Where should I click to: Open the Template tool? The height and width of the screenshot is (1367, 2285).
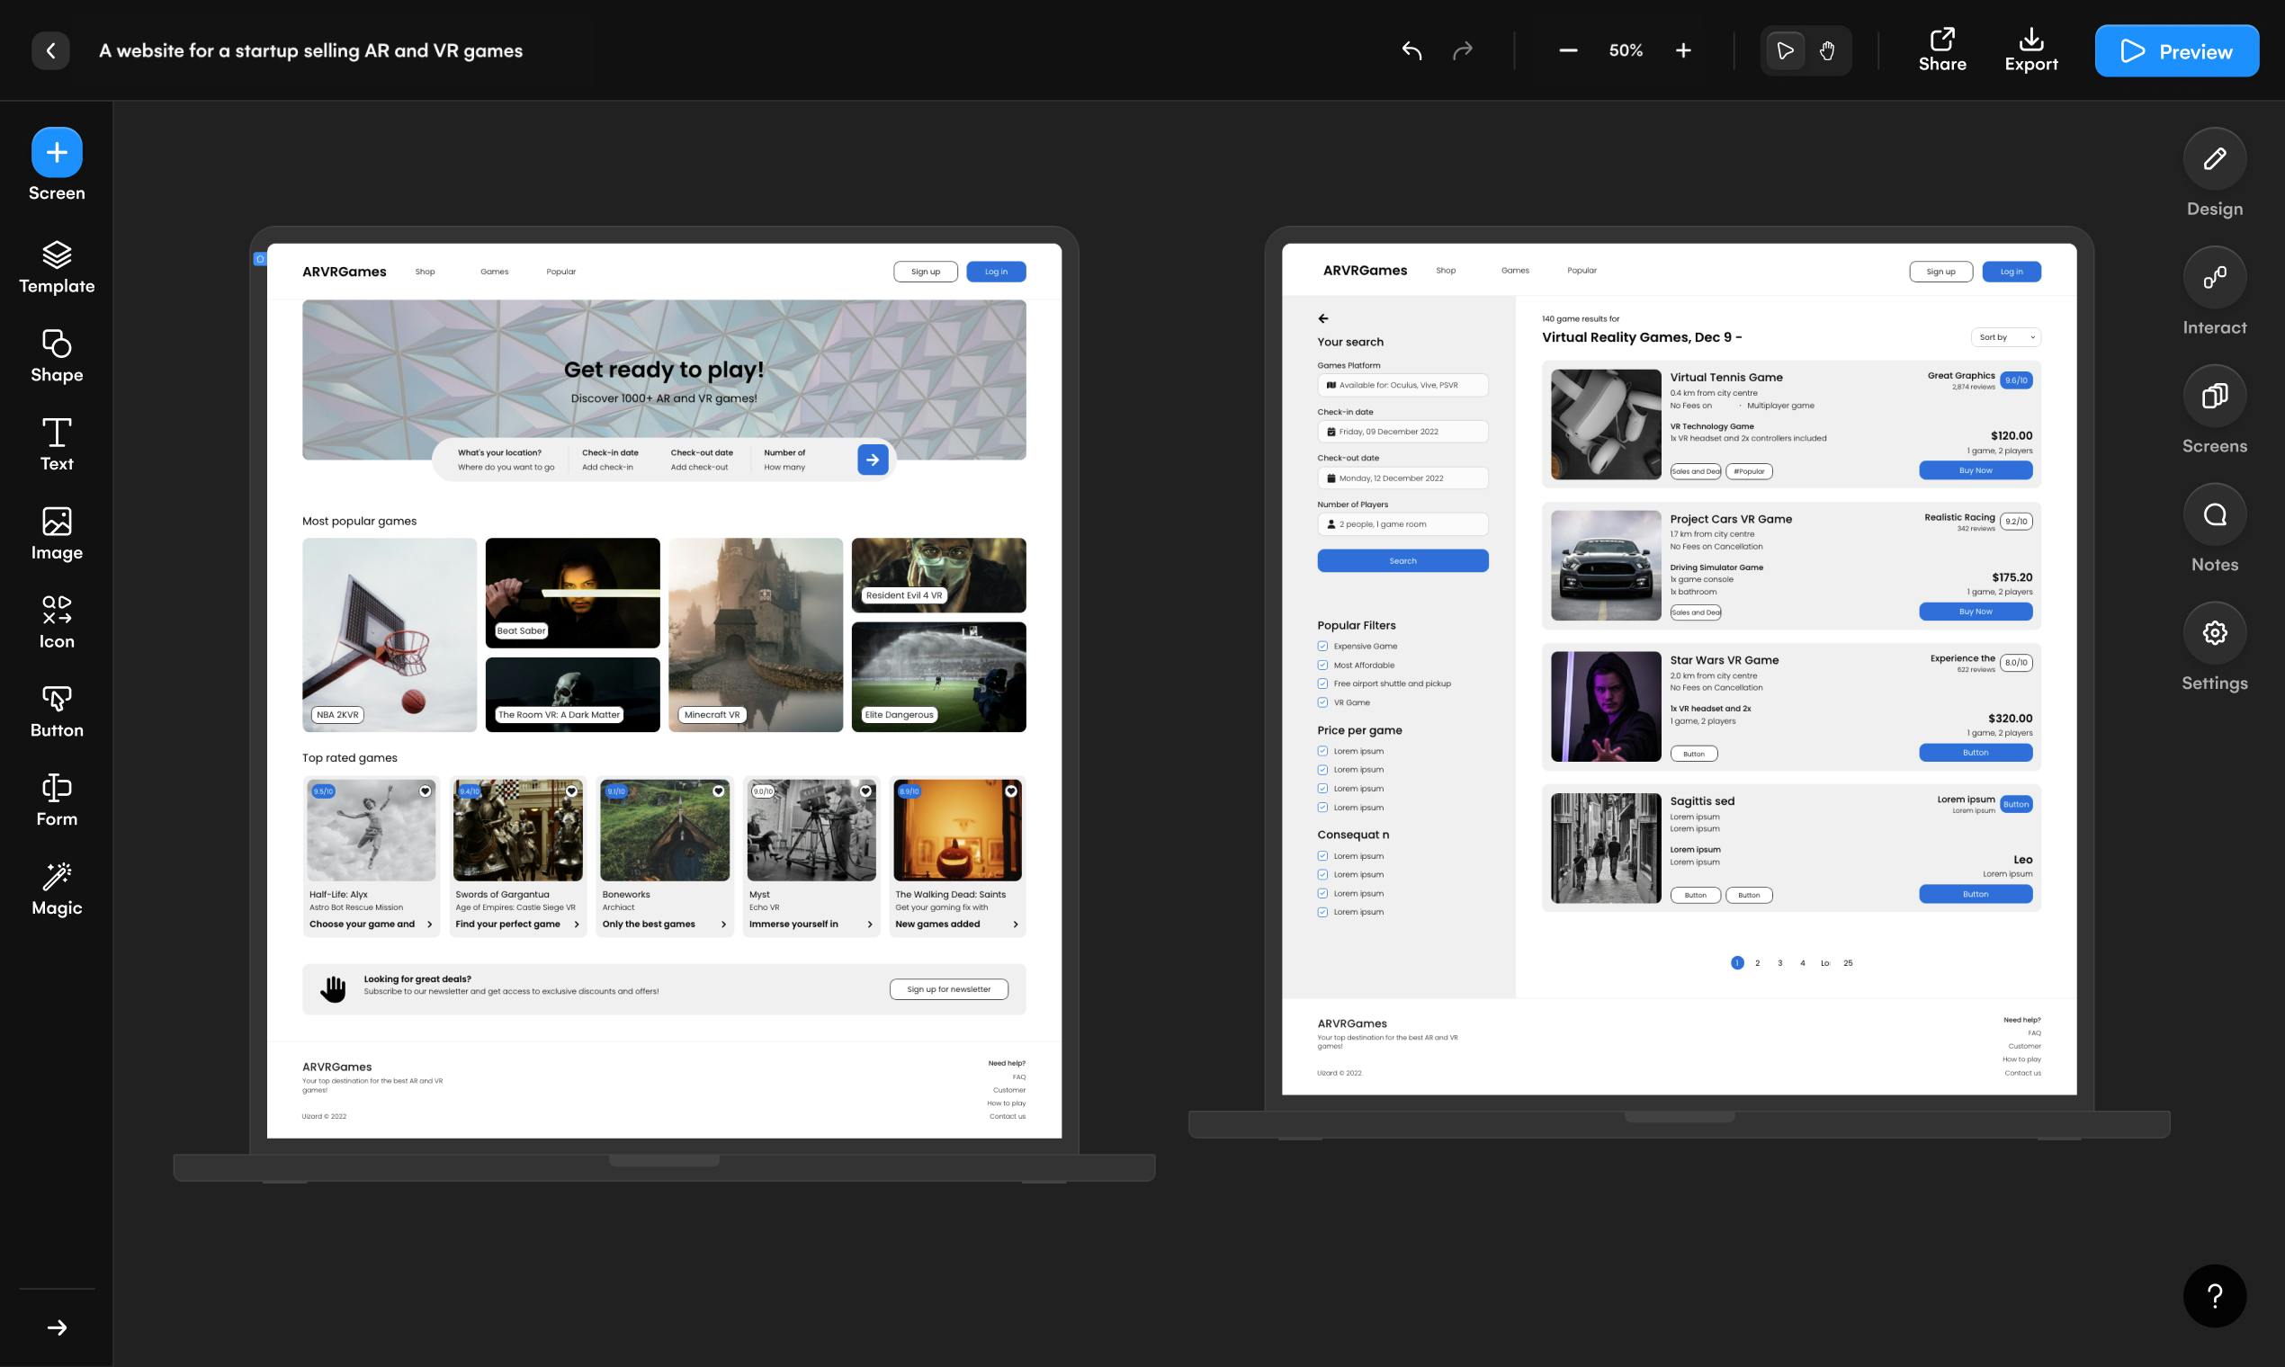click(58, 267)
